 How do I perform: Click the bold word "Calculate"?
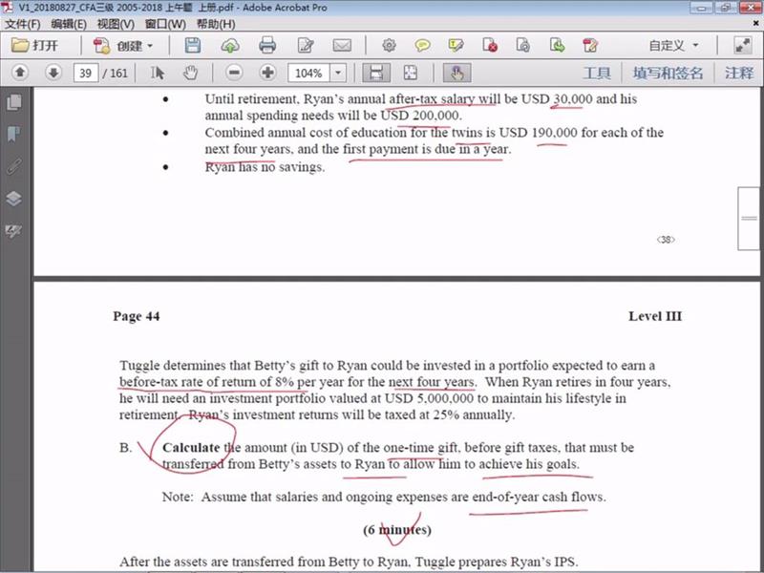pos(191,448)
